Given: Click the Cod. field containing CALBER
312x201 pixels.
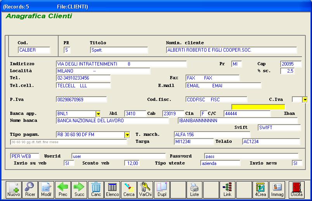Looking at the screenshot, I should click(34, 50).
